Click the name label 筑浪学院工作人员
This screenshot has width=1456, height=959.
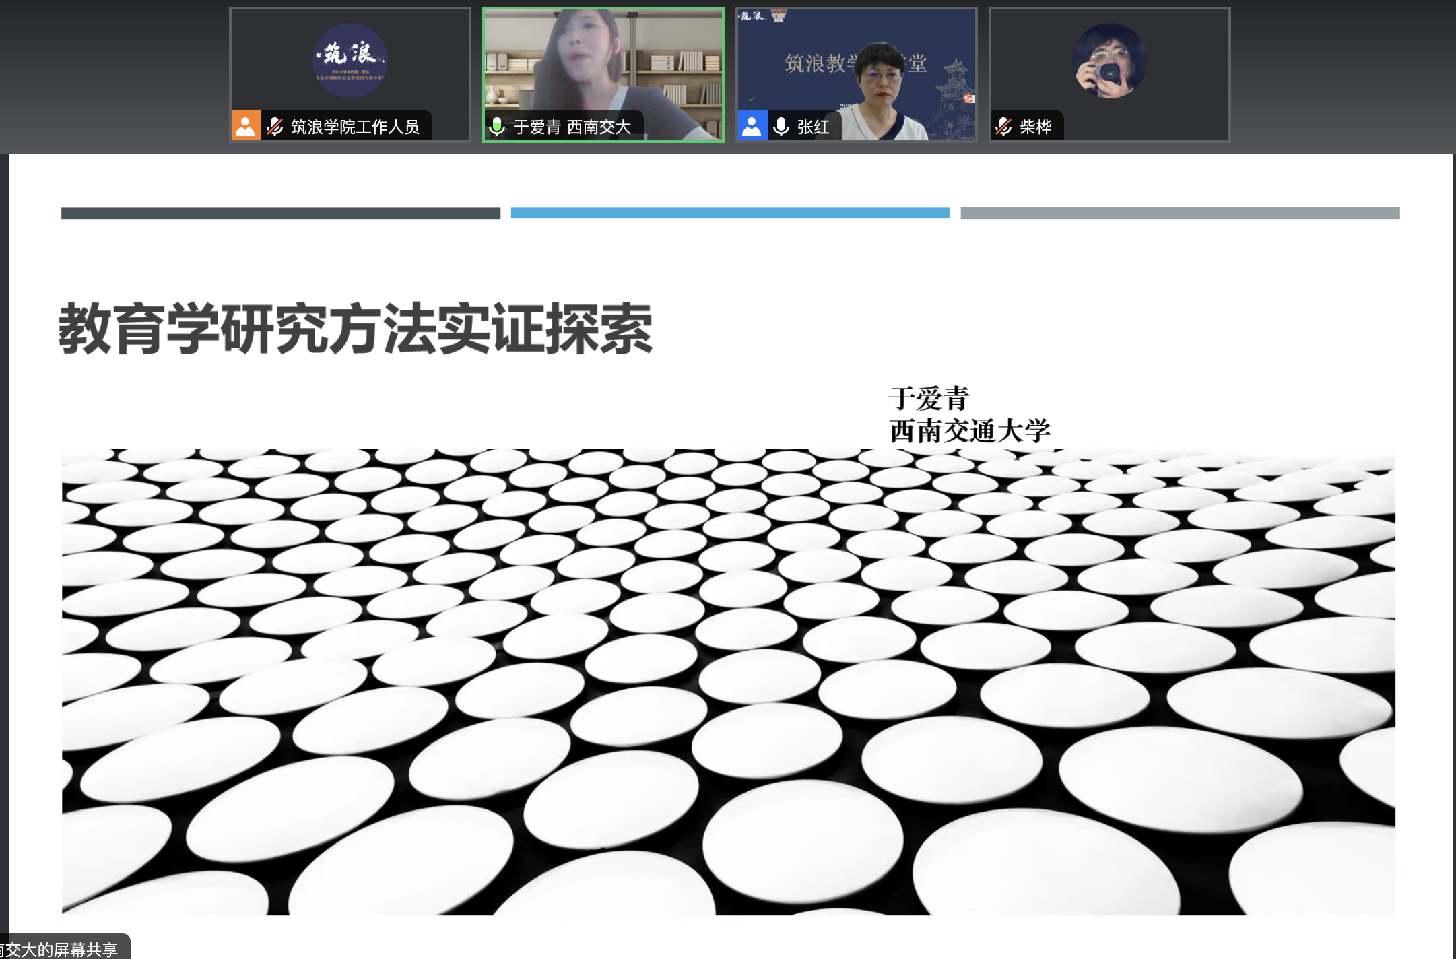point(355,127)
